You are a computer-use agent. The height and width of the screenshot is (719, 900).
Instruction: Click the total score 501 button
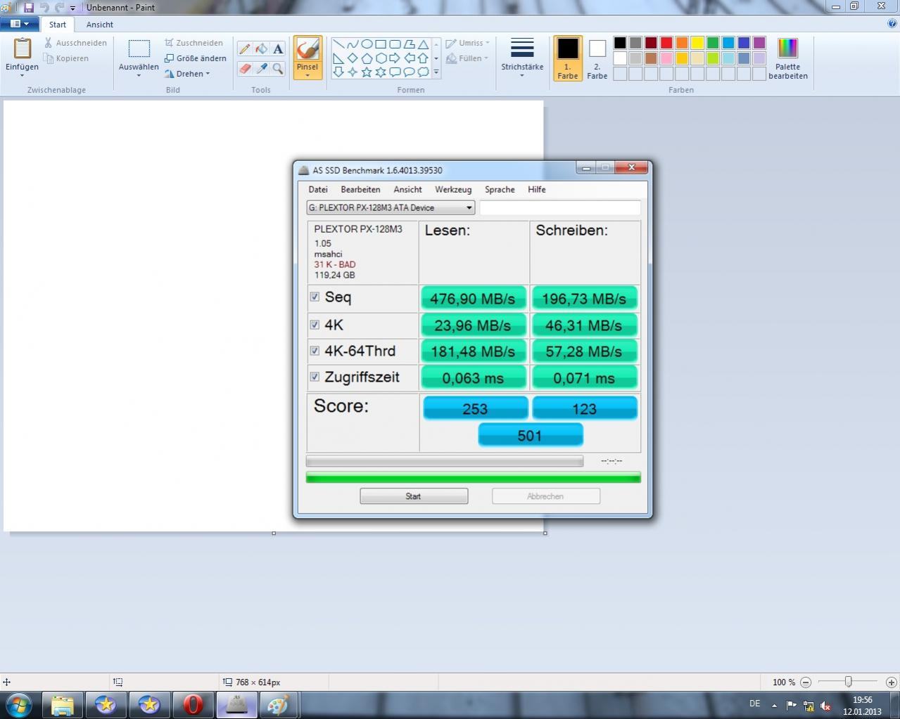531,435
